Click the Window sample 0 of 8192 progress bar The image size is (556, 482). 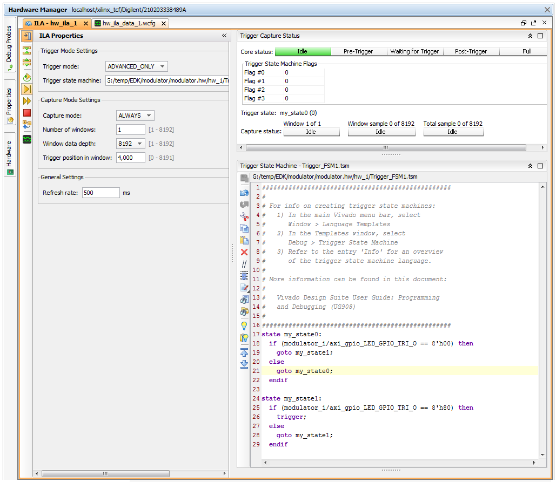pyautogui.click(x=381, y=132)
